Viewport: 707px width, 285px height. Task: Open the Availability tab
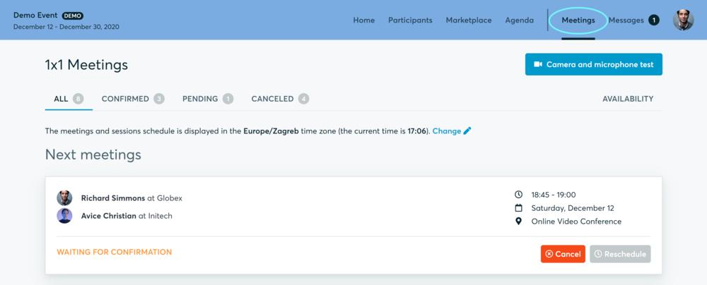[x=628, y=99]
